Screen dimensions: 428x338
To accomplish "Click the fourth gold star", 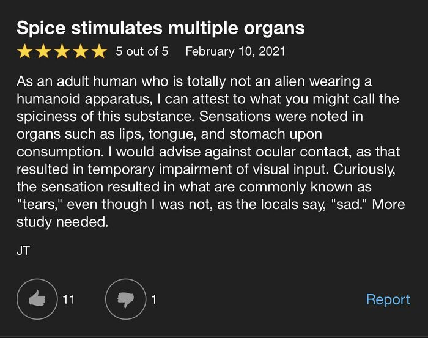I will click(x=80, y=51).
